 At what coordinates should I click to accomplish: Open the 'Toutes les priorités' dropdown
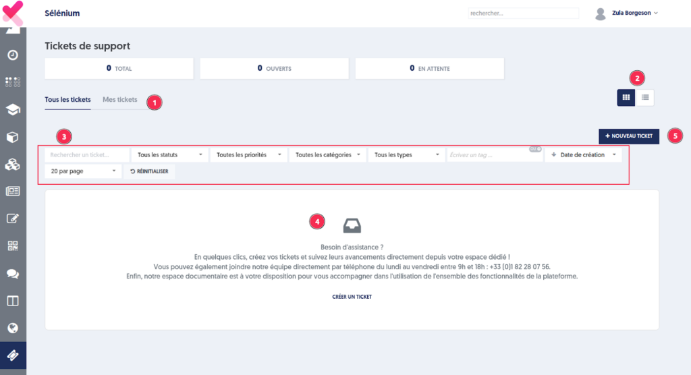(248, 155)
